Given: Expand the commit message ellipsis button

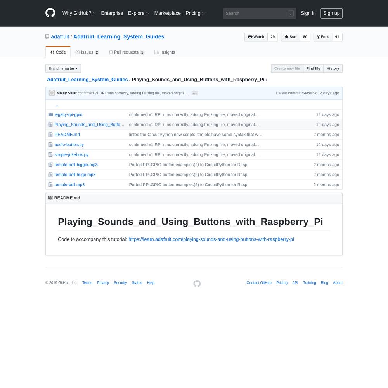Looking at the screenshot, I should (195, 93).
